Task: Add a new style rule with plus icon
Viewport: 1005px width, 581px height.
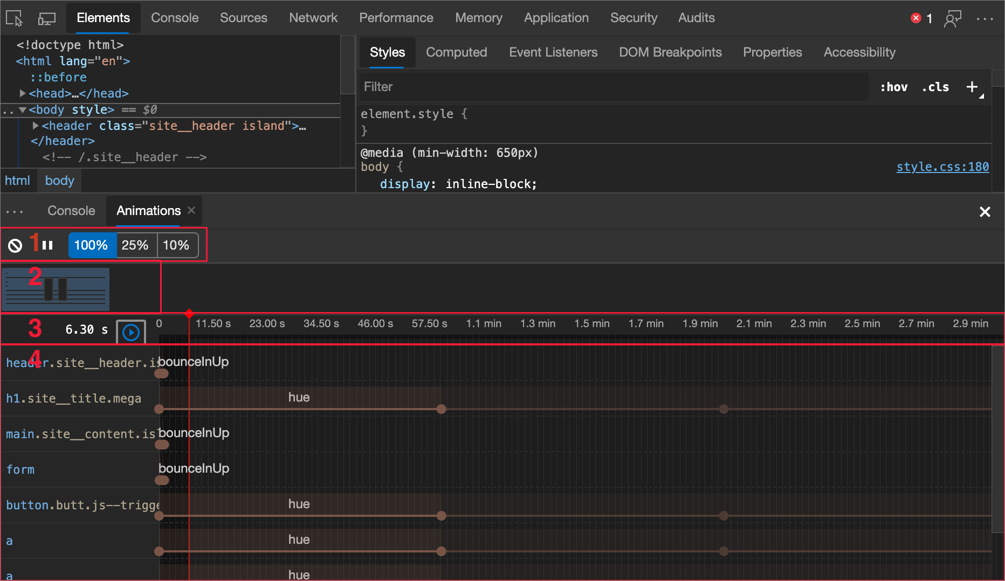Action: coord(972,87)
